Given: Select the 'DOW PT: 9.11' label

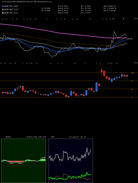Looking at the screenshot, I should (x=11, y=13).
